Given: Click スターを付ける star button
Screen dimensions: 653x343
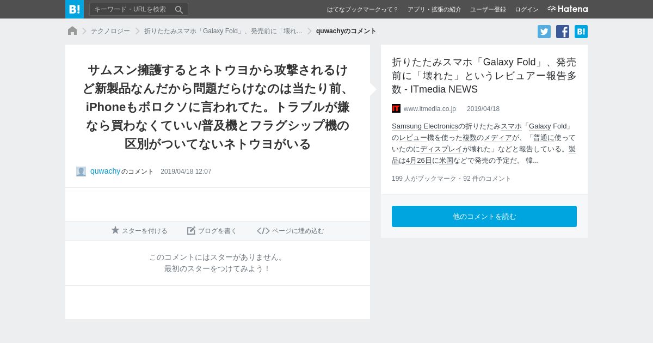Looking at the screenshot, I should coord(139,231).
